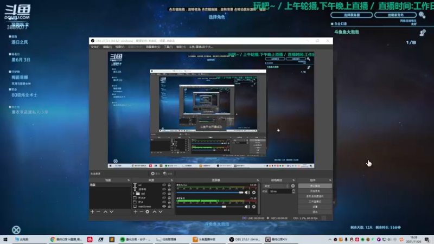Screen dimensions: 434x244
Task: Click 退出 button in controls panel
Action: coord(315,212)
